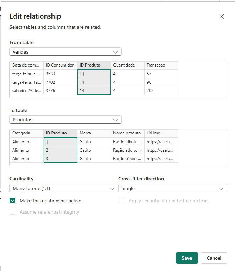Viewport: 235px width, 271px height.
Task: Click the Transacao cell 202
Action: [x=161, y=91]
